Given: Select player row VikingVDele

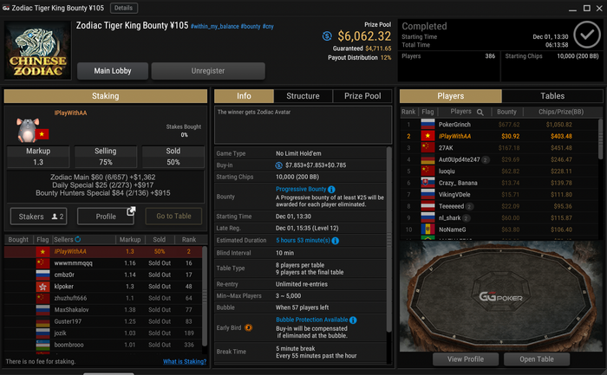Looking at the screenshot, I should coord(499,195).
